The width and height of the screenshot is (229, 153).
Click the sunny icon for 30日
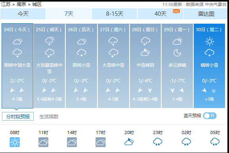tap(210, 41)
